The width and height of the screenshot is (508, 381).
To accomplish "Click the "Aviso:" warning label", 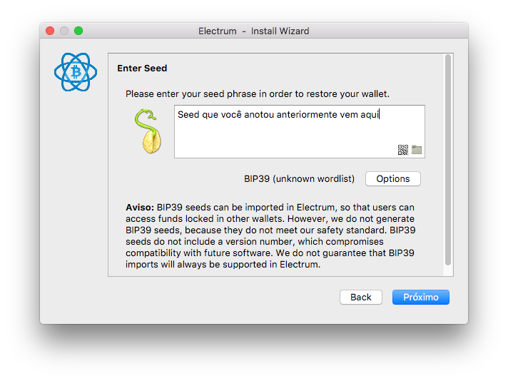I will point(140,208).
